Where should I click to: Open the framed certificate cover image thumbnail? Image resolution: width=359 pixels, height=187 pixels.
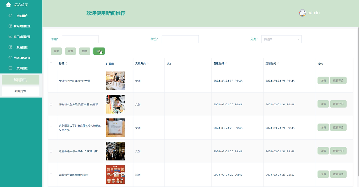pos(115,128)
